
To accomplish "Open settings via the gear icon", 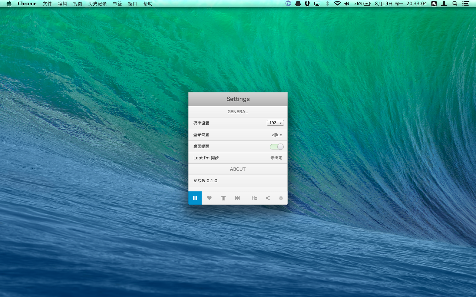I will pyautogui.click(x=281, y=198).
